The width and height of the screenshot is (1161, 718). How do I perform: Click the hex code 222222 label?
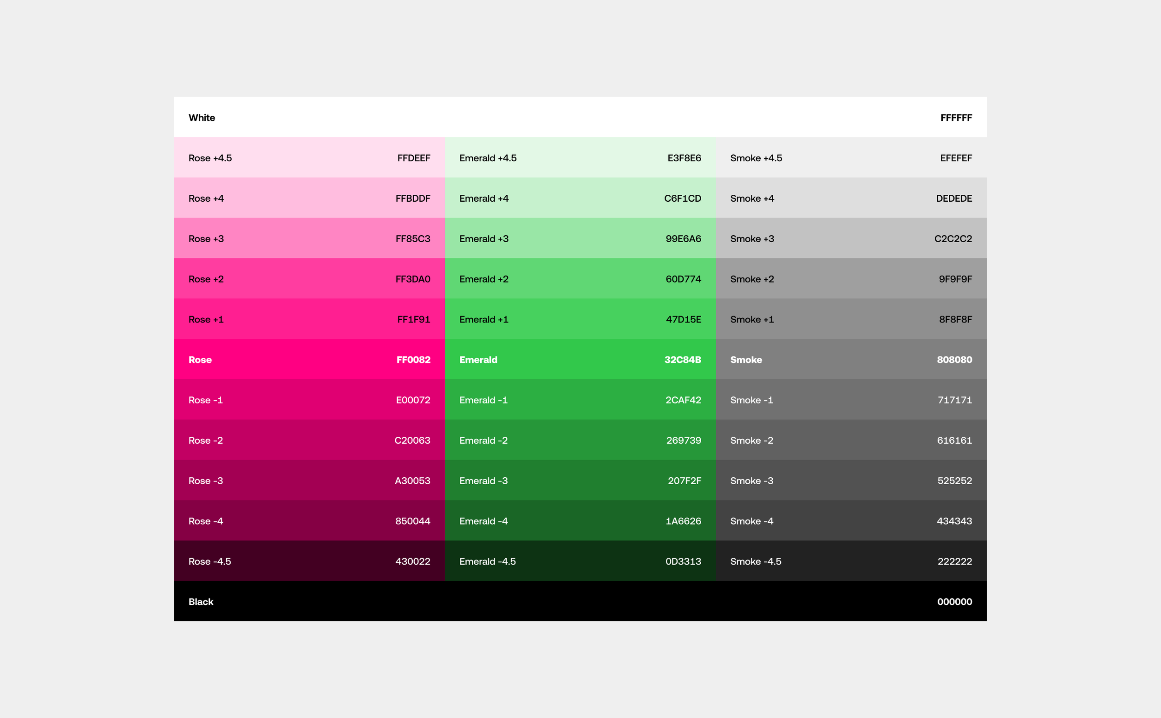pyautogui.click(x=954, y=561)
